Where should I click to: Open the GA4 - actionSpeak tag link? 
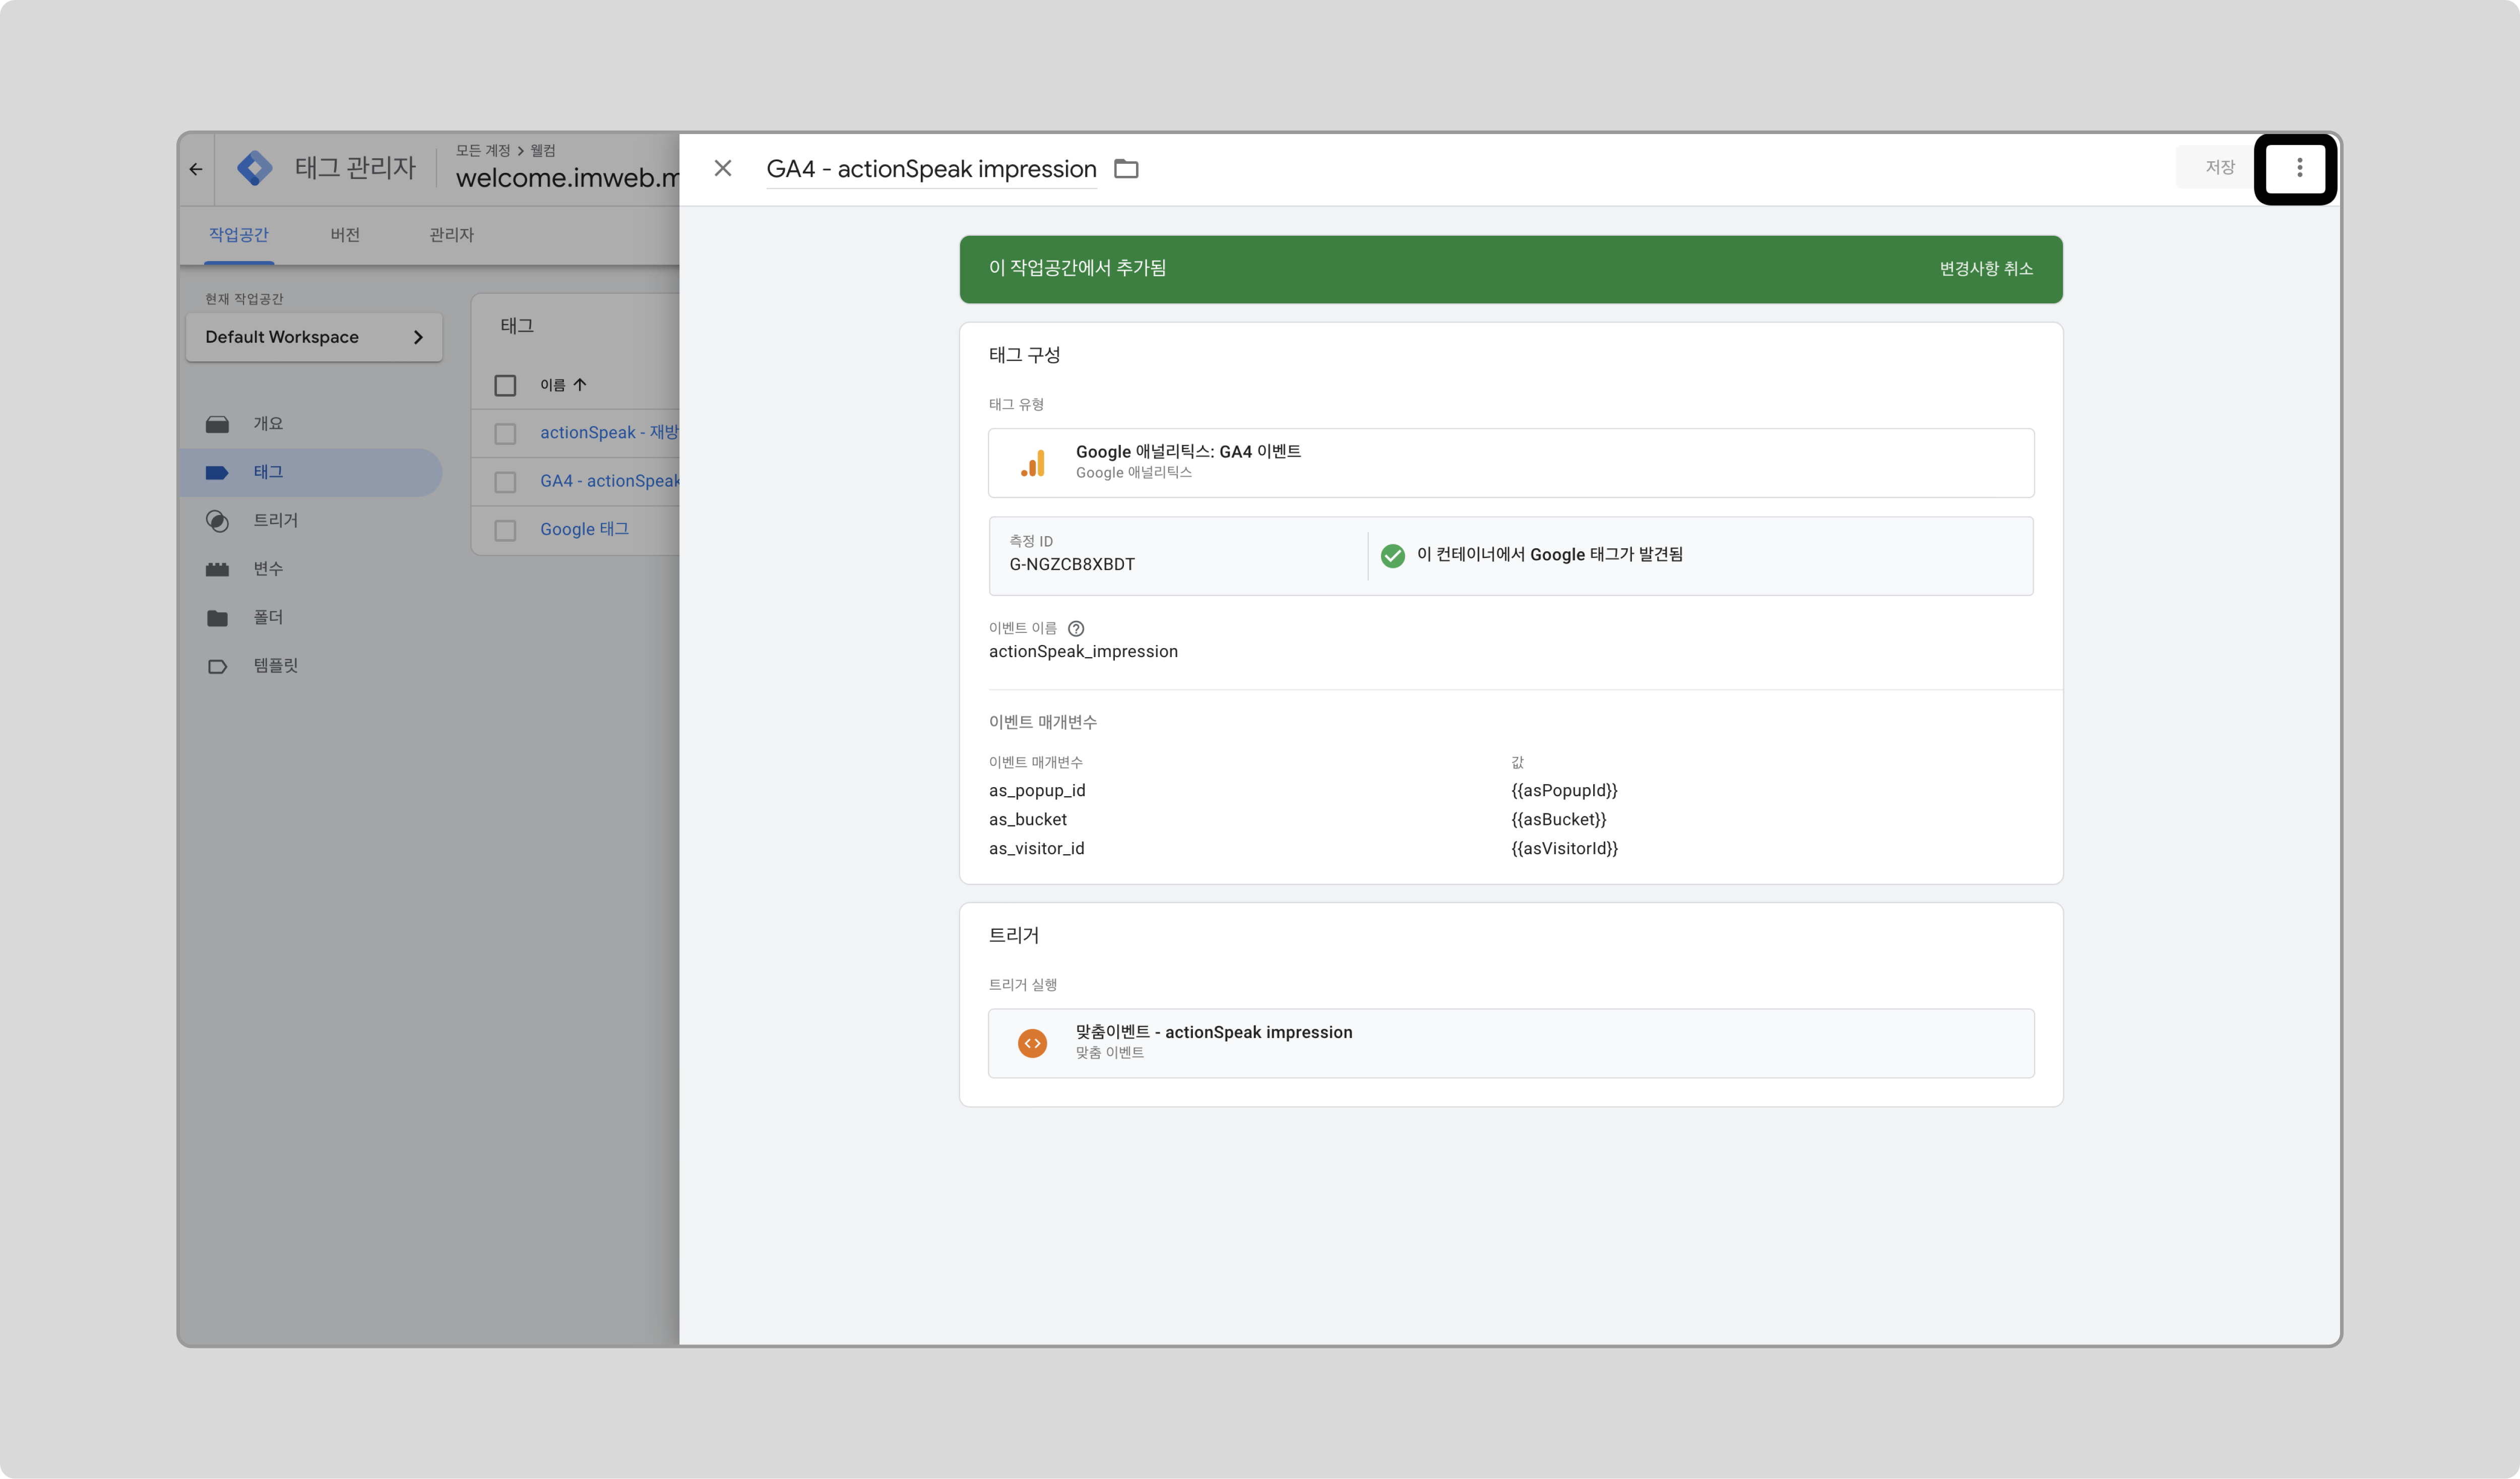[609, 481]
